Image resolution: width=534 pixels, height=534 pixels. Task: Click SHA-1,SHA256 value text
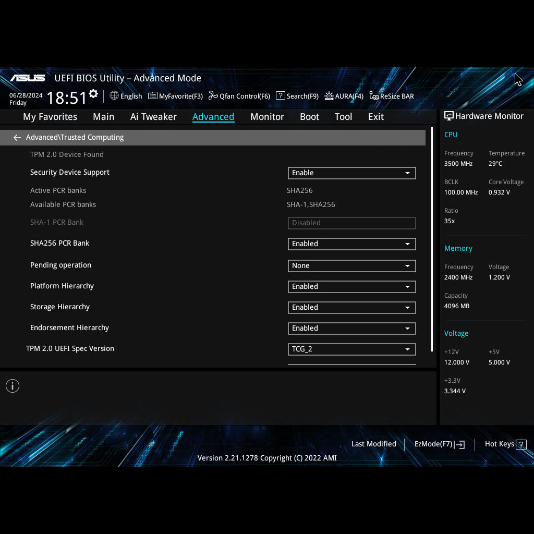(311, 204)
